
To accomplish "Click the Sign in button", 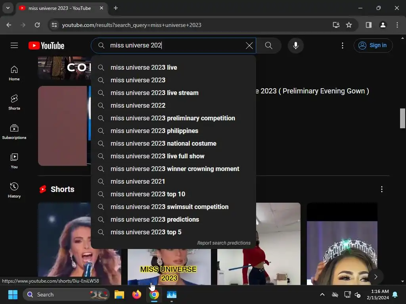I will (373, 46).
